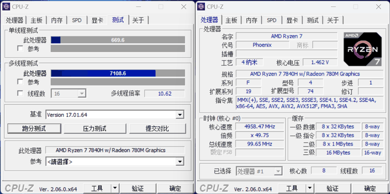Viewport: 390px width, 194px height.
Task: Click the 核心电压 value 1.462 V
Action: [320, 62]
